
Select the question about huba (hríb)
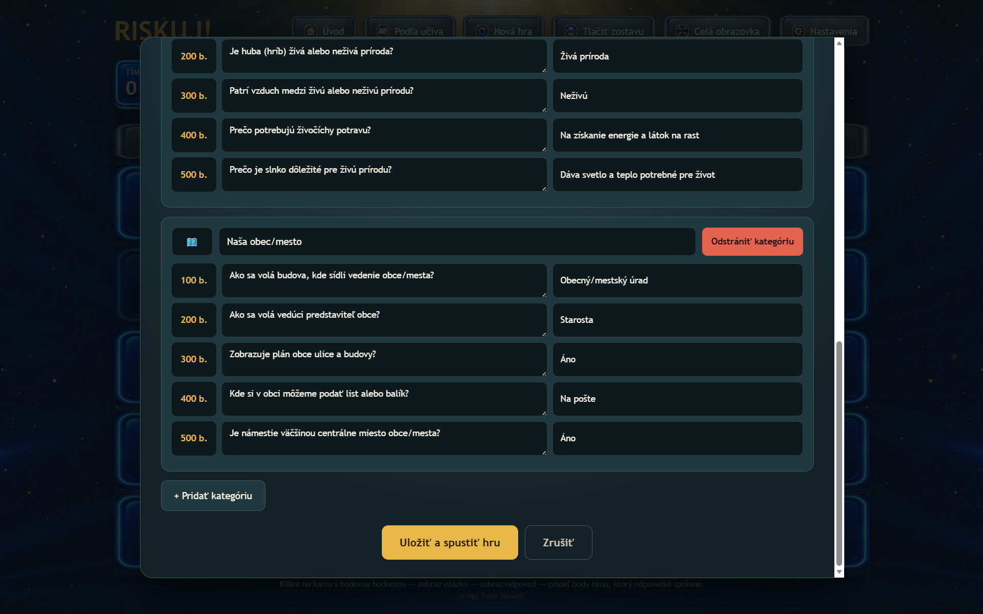click(384, 56)
